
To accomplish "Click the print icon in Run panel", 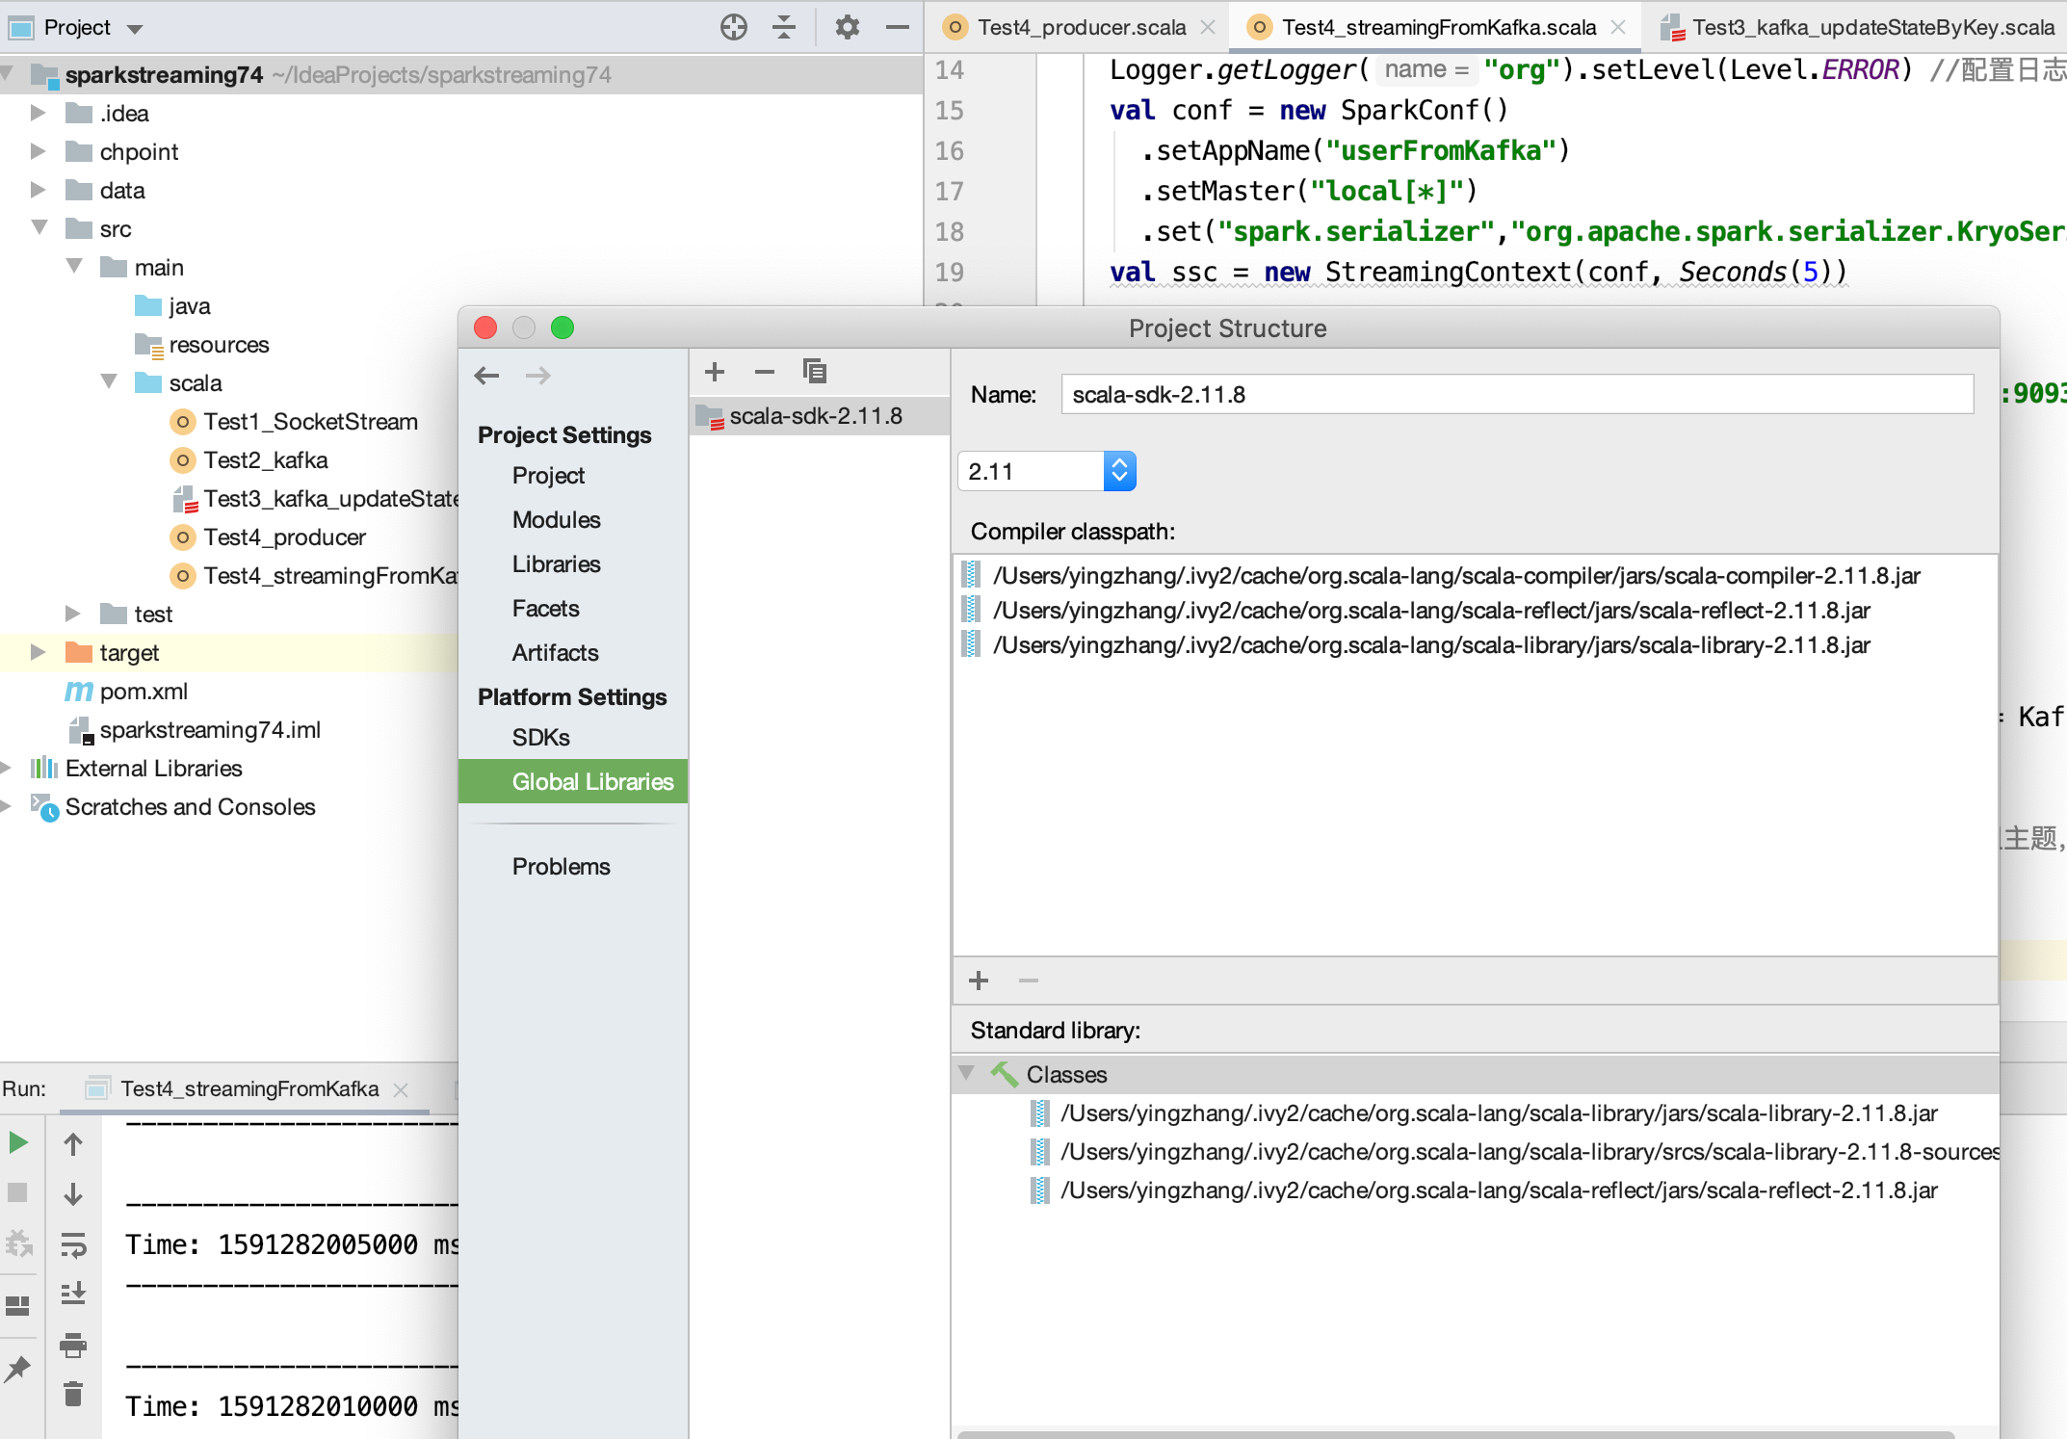I will [x=73, y=1345].
